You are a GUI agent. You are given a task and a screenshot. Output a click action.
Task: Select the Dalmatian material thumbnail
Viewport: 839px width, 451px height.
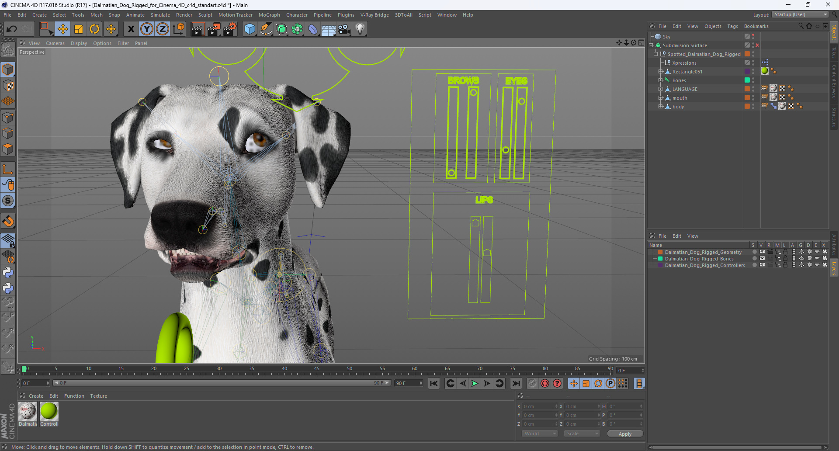[x=28, y=412]
